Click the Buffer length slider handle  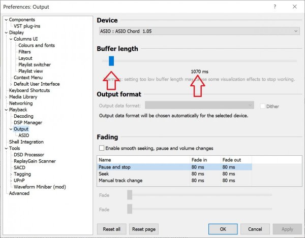coord(111,61)
